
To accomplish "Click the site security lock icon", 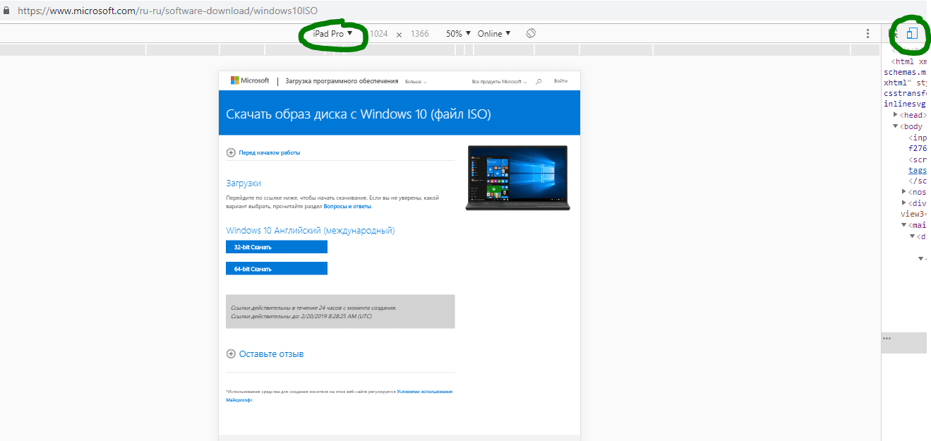I will coord(6,11).
